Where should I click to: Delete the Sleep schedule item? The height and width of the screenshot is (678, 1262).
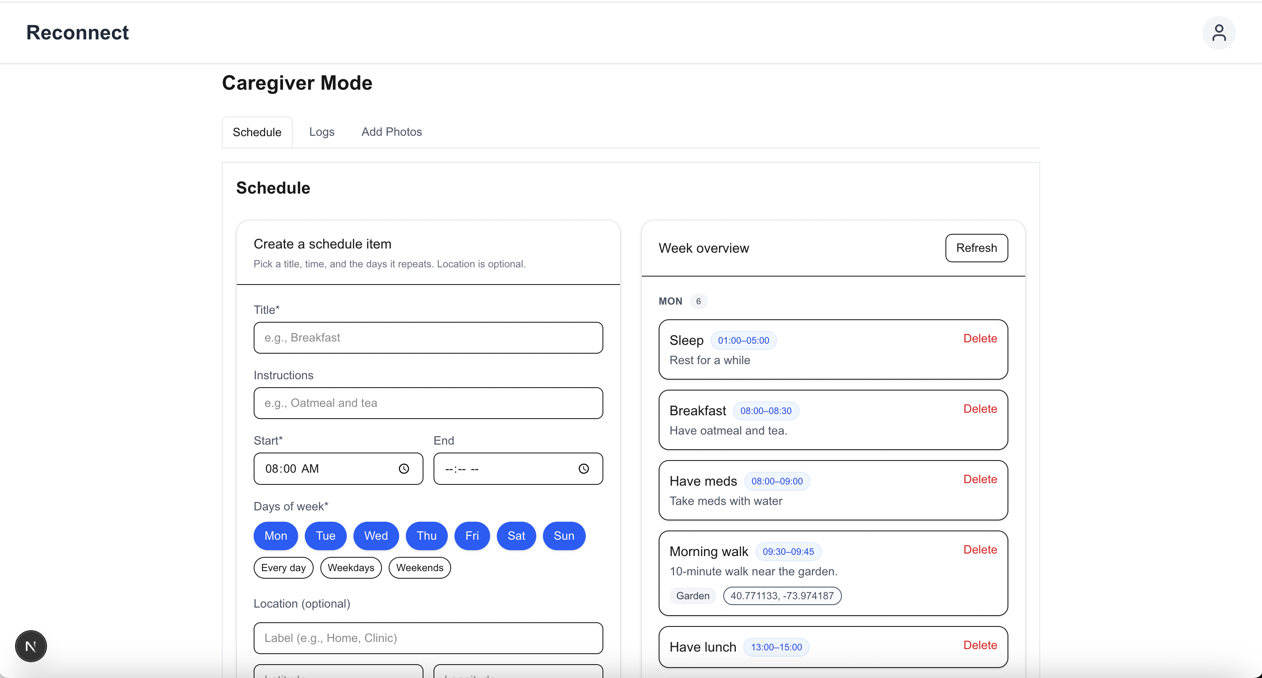click(x=980, y=338)
